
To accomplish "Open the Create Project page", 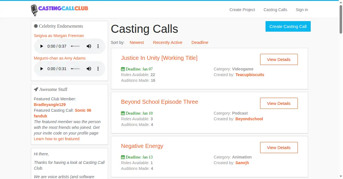I will click(x=242, y=10).
